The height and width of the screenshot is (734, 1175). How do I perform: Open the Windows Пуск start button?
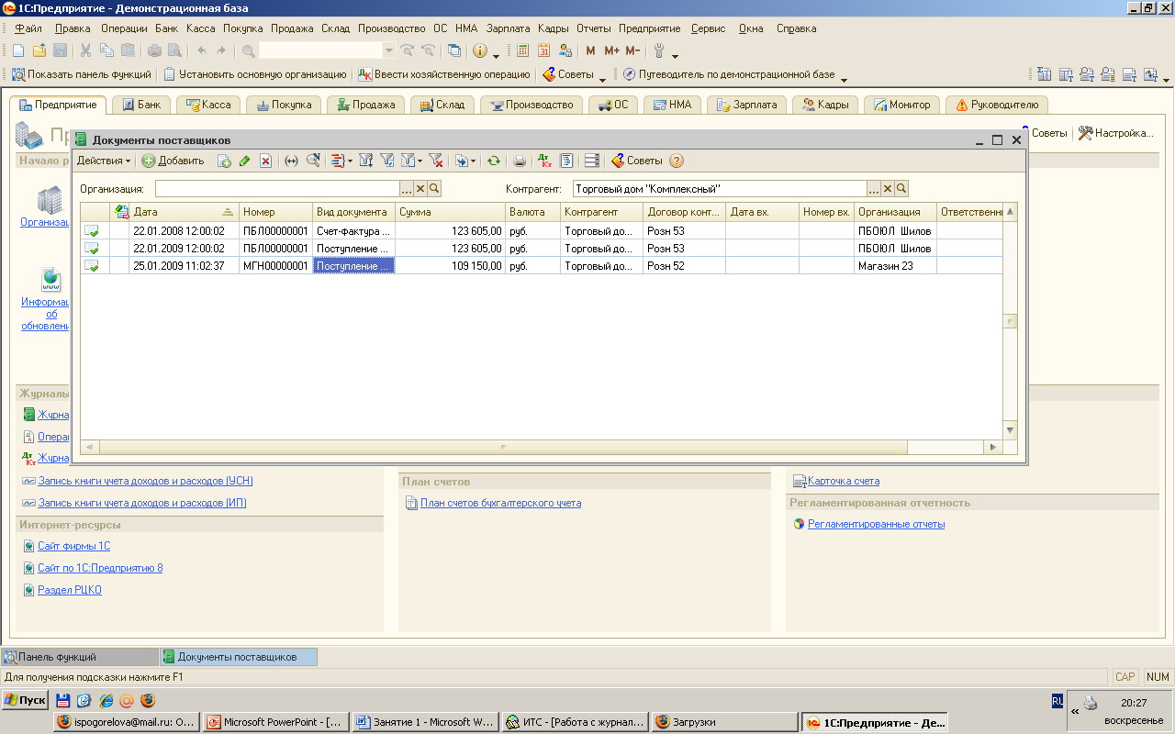(x=26, y=700)
